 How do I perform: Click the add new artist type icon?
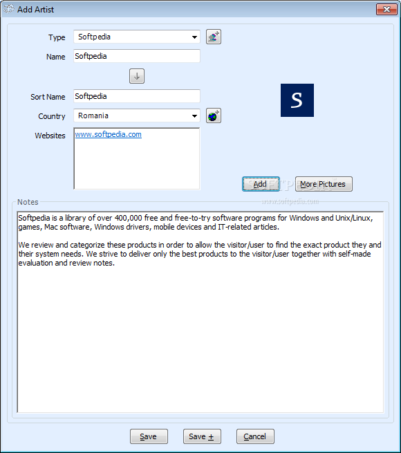click(214, 37)
